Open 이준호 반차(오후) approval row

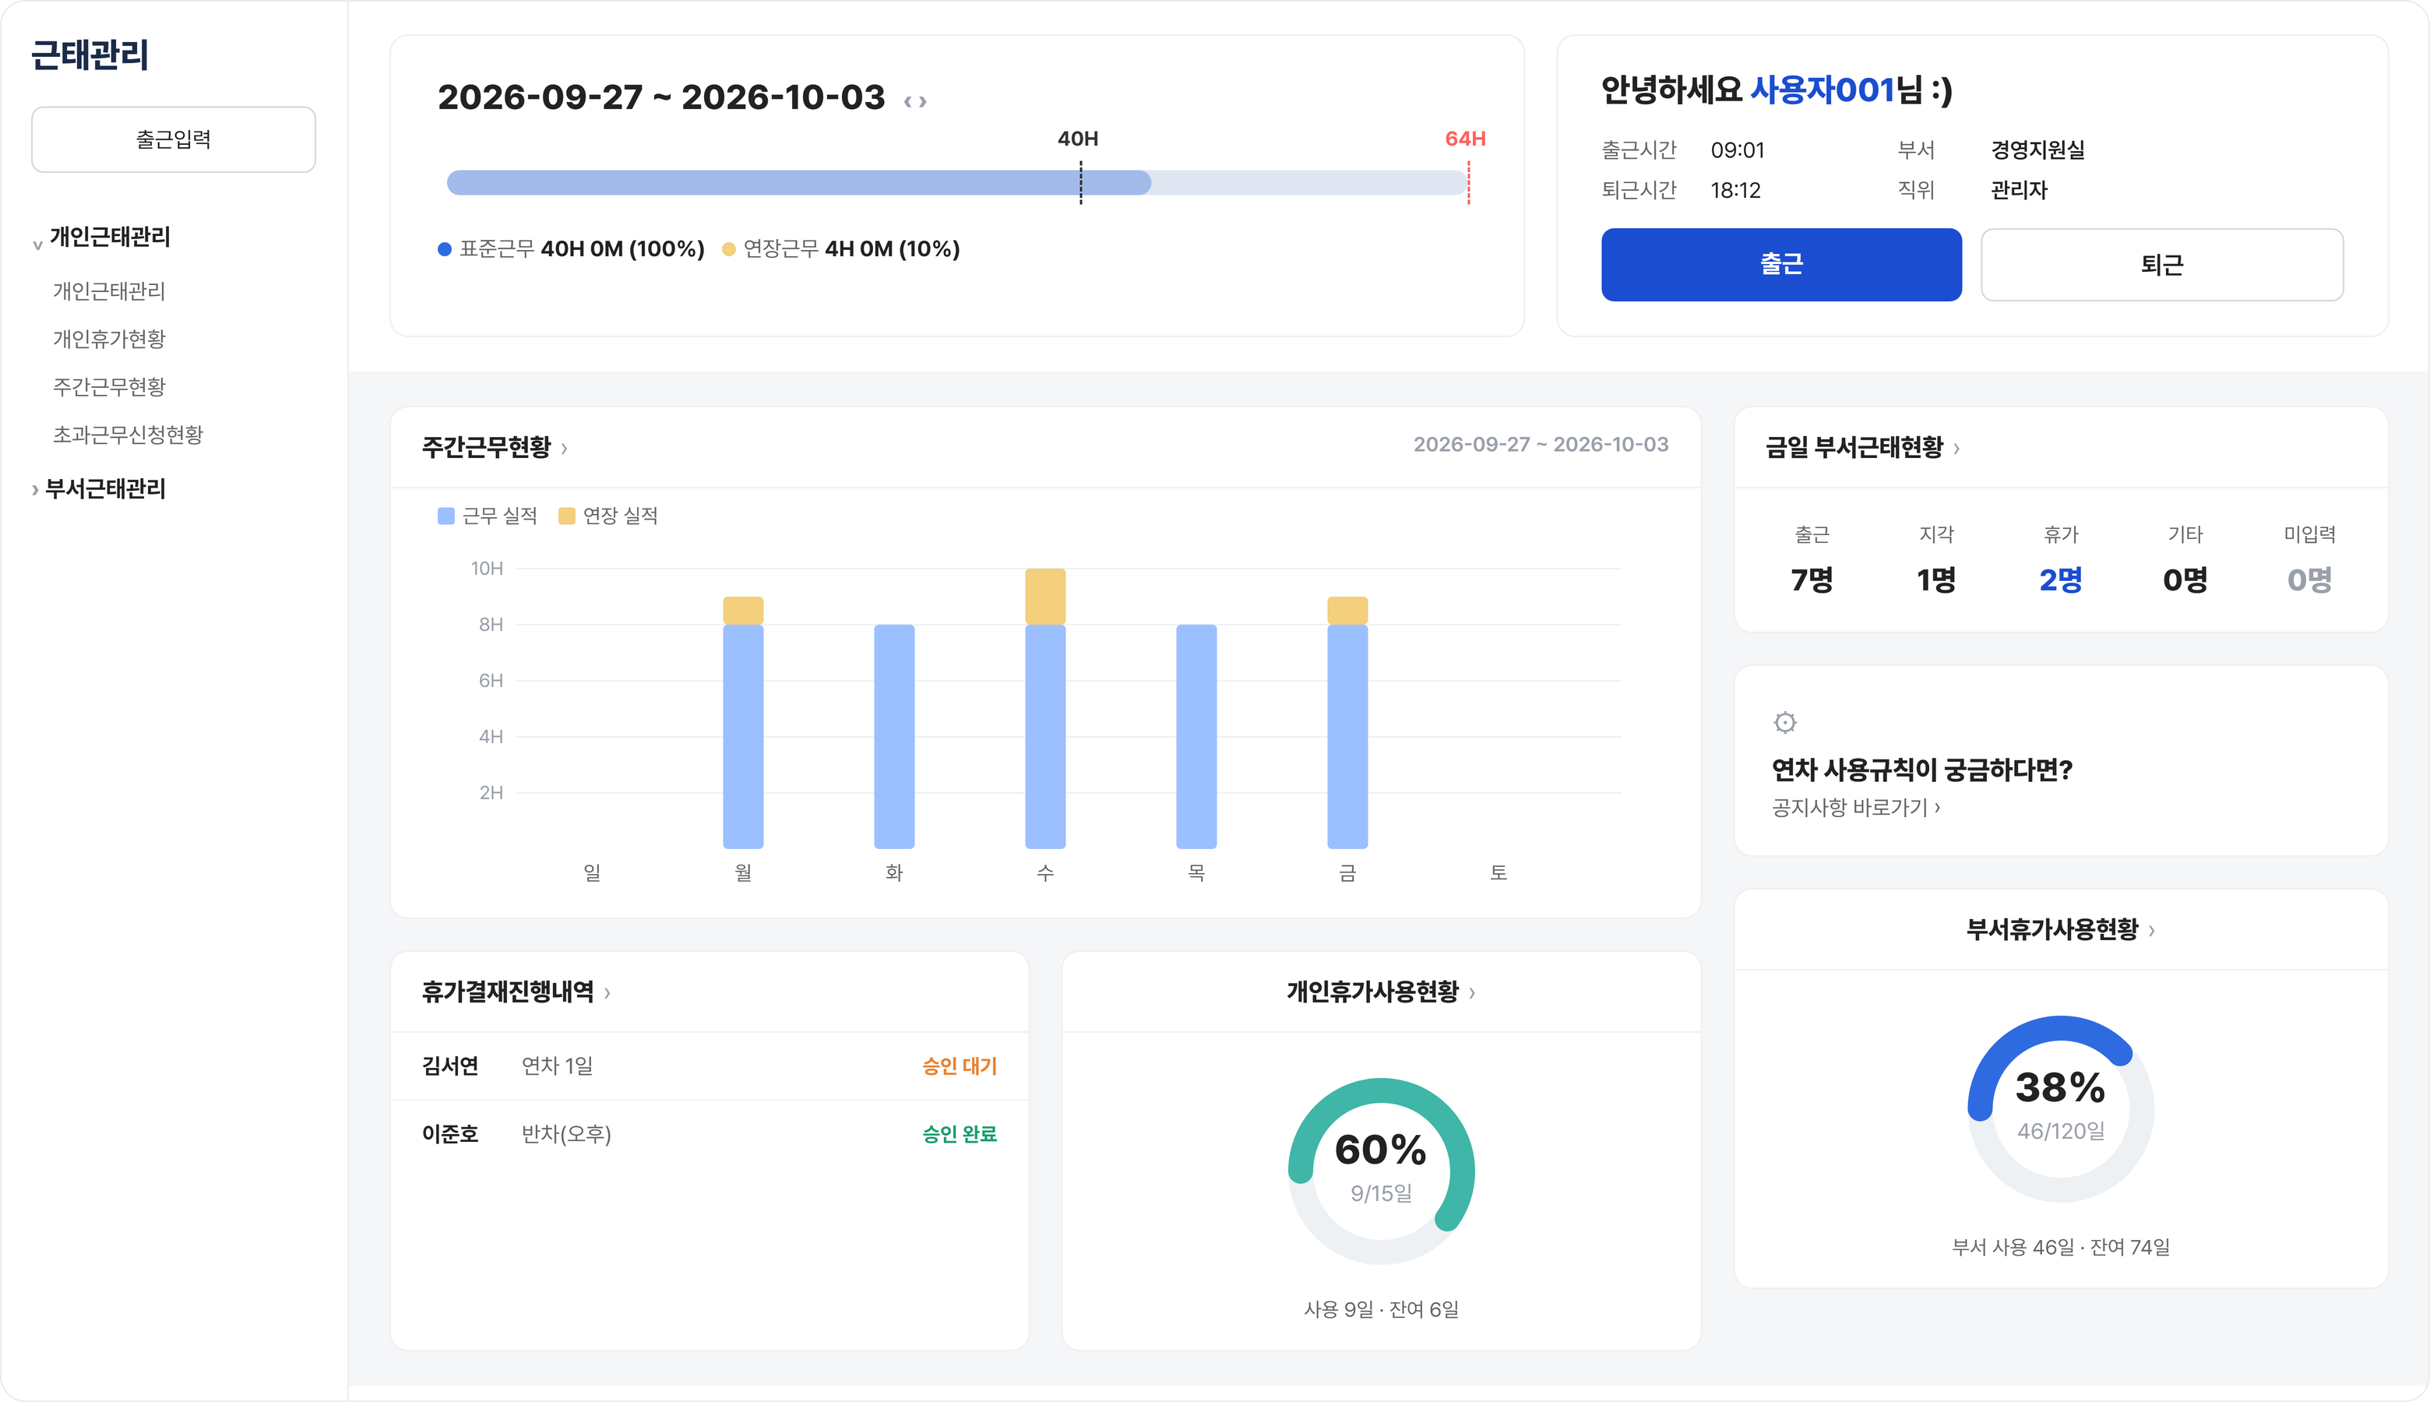tap(710, 1134)
